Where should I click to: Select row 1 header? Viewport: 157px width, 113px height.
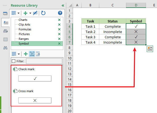click(70, 11)
